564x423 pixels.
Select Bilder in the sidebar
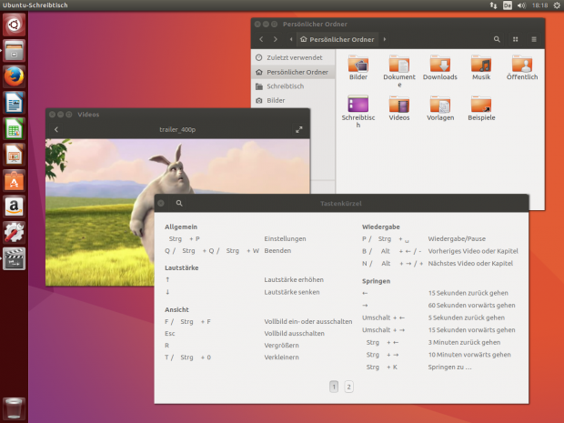(293, 100)
